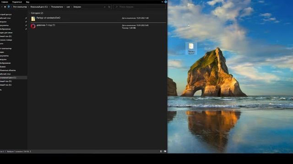Expand the chevron after user in the breadcrumb
Screen dimensions: 293x164
pyautogui.click(x=71, y=7)
